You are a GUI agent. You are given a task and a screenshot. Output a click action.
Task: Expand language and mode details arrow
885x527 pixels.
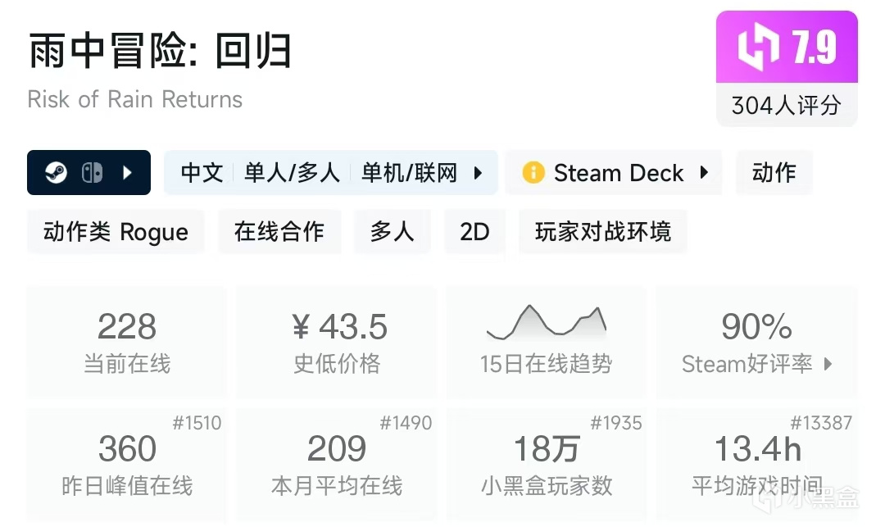coord(479,173)
